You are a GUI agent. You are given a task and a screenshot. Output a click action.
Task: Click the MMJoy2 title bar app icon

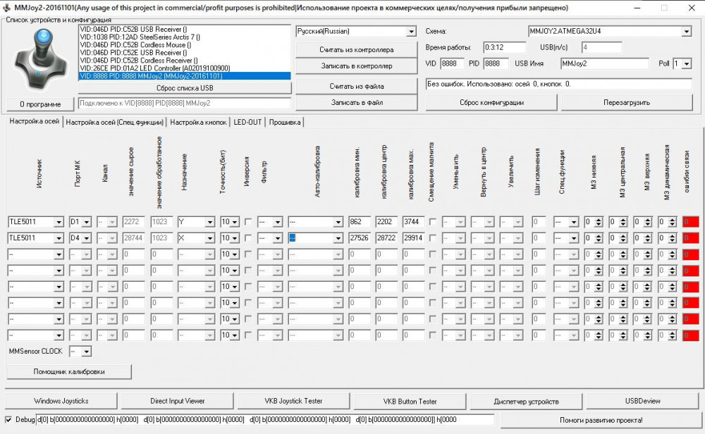point(6,7)
